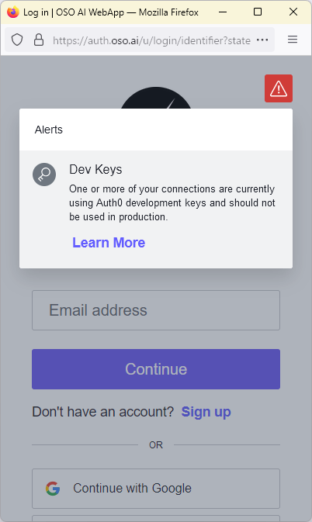Toggle the red warning alerts icon
Viewport: 312px width, 522px height.
[x=279, y=88]
